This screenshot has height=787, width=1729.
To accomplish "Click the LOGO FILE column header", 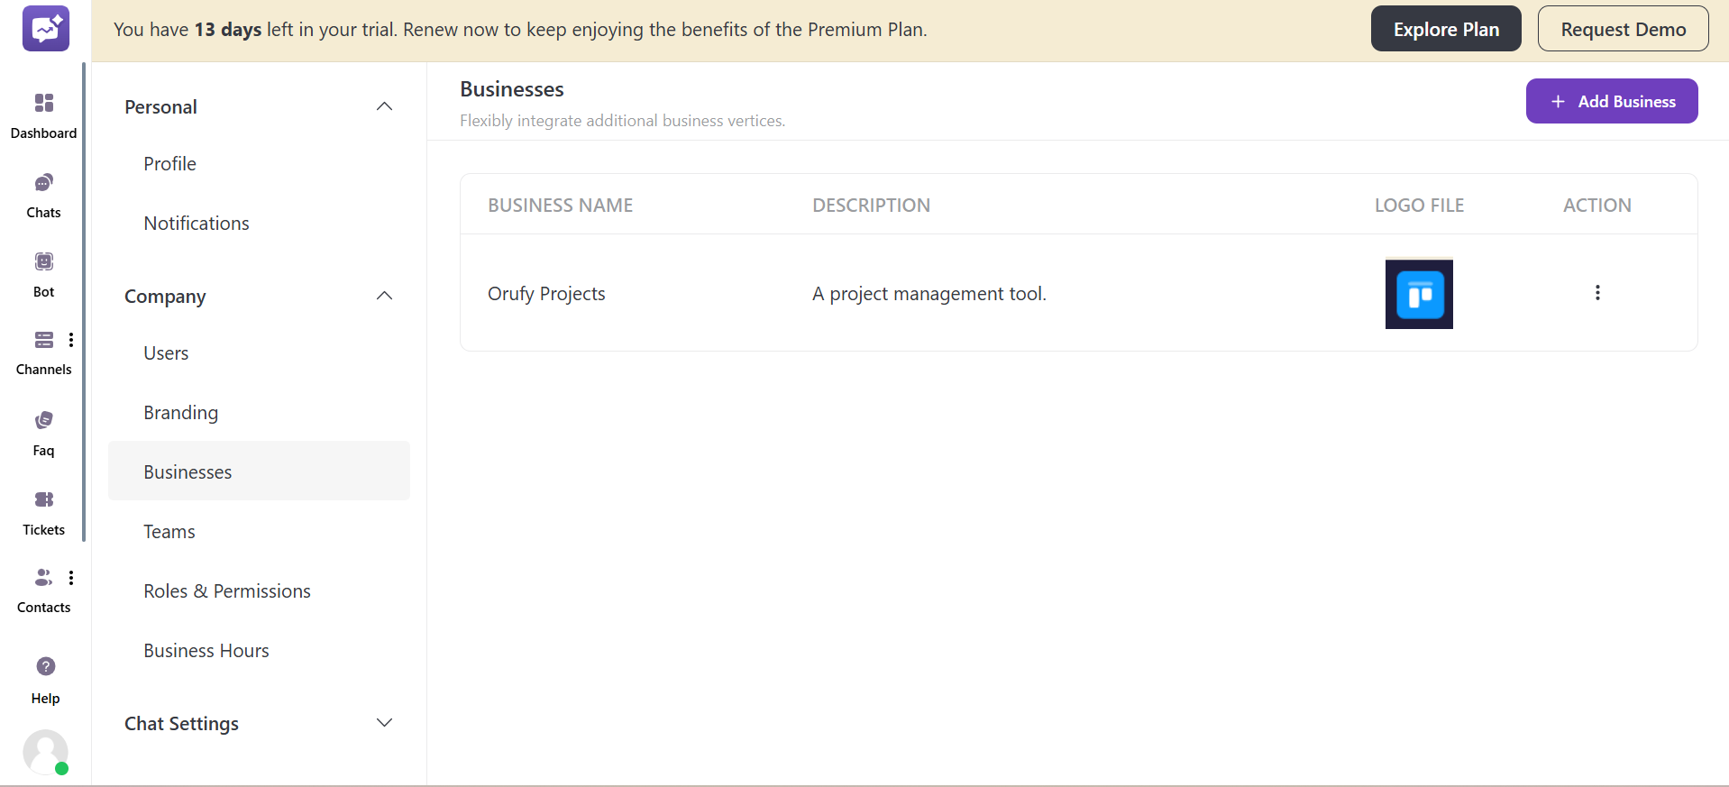I will click(1419, 206).
